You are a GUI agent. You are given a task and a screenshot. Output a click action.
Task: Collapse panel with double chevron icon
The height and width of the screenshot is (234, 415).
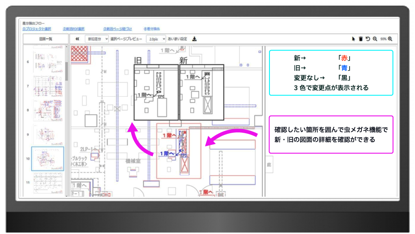(x=78, y=39)
